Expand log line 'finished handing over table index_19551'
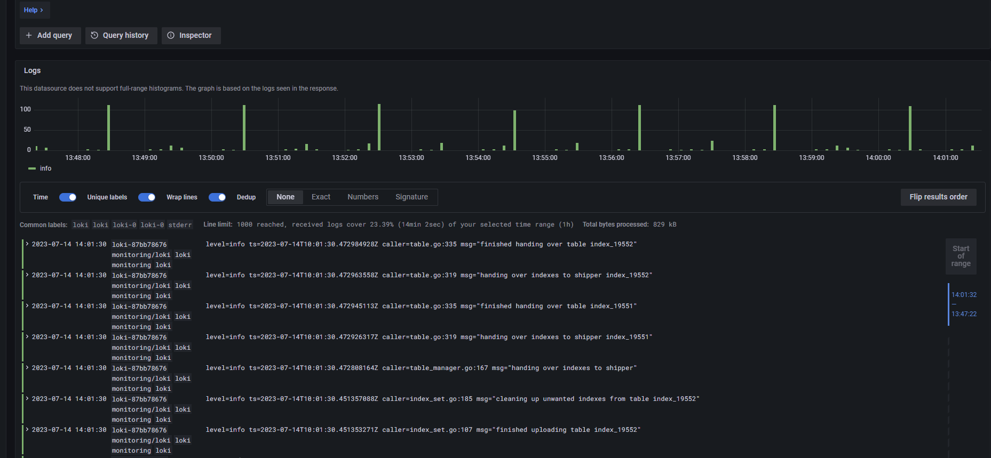Screen dimensions: 991x458 (27, 306)
